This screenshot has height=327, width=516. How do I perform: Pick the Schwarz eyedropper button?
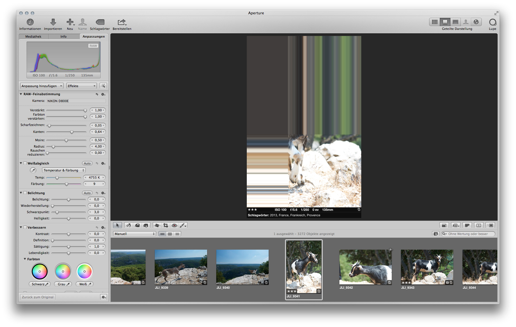point(40,284)
